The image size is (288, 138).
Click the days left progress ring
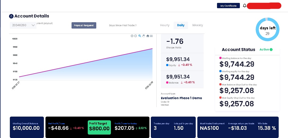(x=268, y=29)
